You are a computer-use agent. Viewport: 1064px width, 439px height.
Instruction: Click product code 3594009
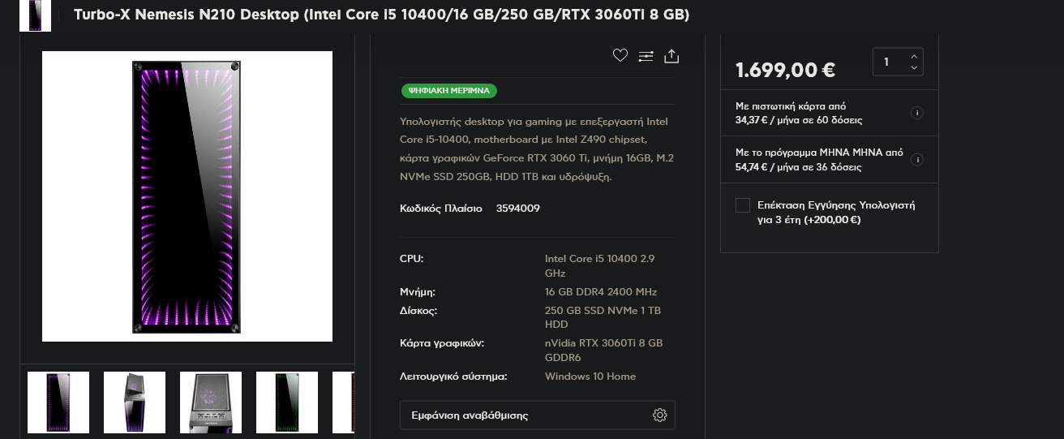518,209
